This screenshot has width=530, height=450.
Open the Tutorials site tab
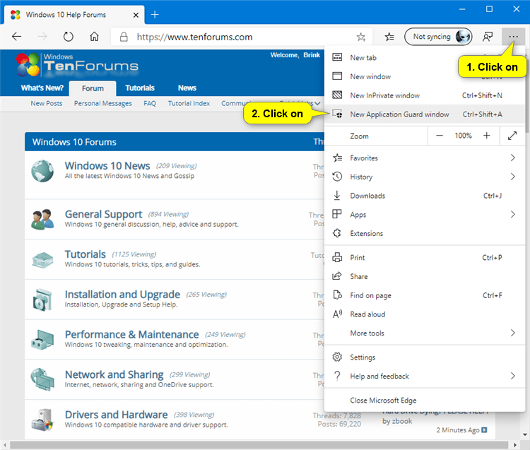point(140,88)
